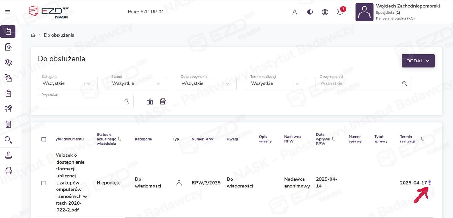Image resolution: width=453 pixels, height=218 pixels.
Task: Open the printer icon in sidebar
Action: (x=8, y=171)
